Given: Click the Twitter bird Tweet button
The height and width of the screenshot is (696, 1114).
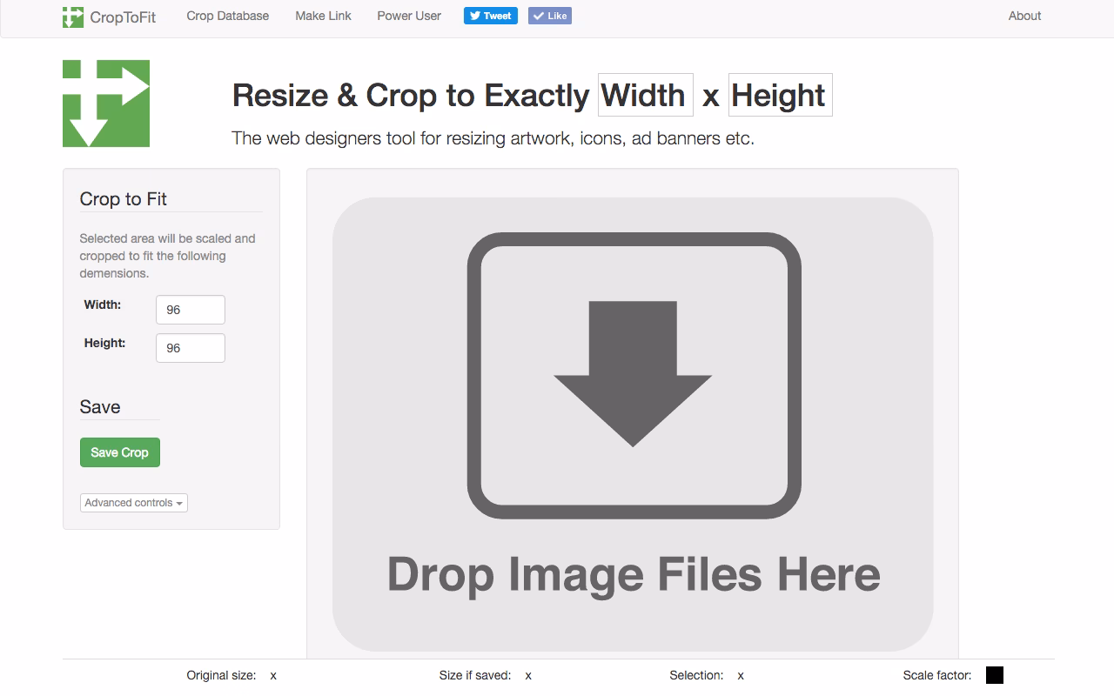Looking at the screenshot, I should tap(490, 16).
